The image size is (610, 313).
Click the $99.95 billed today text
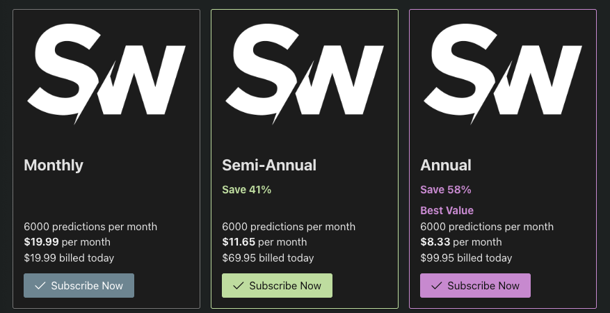466,258
